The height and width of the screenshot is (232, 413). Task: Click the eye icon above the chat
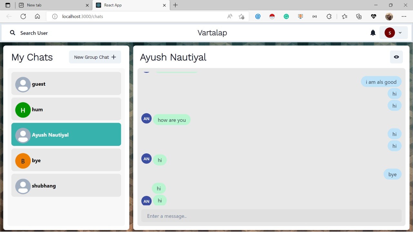click(x=396, y=57)
